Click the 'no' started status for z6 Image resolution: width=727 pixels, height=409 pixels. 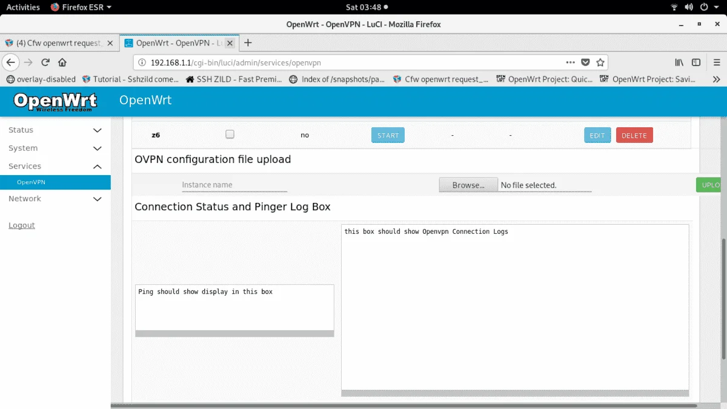click(305, 135)
